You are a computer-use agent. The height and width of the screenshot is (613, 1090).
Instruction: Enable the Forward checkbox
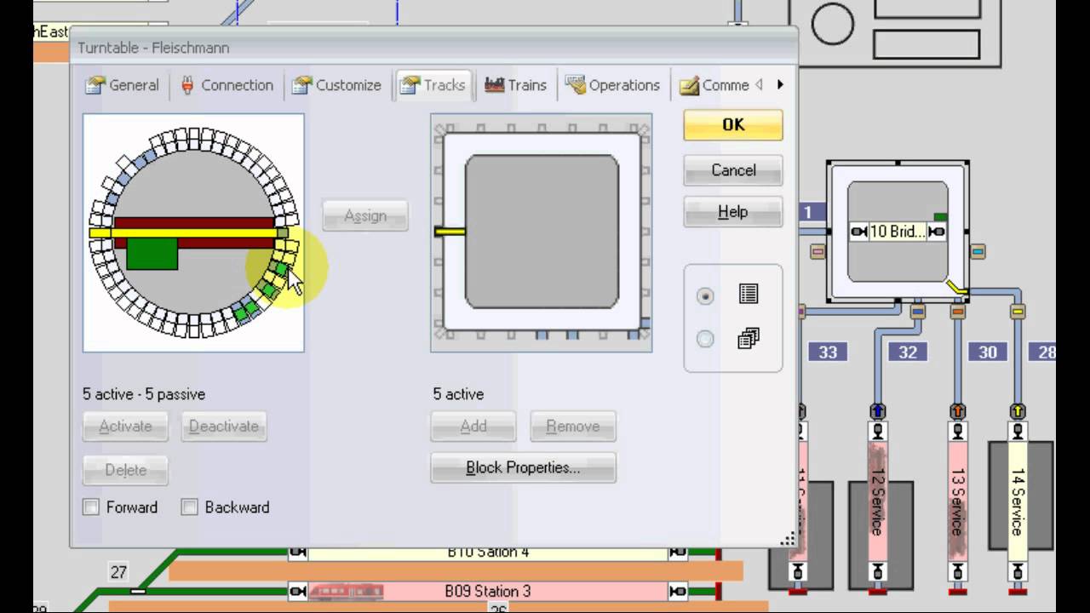pos(91,507)
